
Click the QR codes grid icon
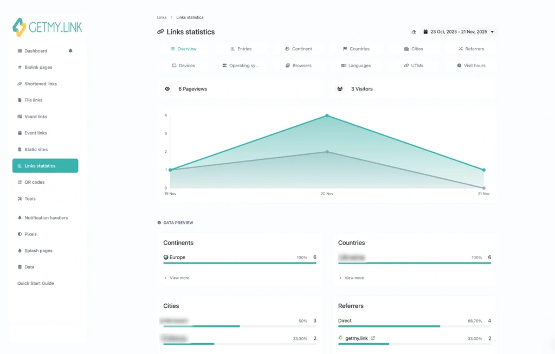(20, 182)
